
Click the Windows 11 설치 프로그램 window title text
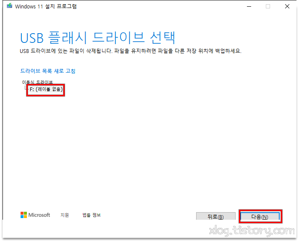pos(46,6)
